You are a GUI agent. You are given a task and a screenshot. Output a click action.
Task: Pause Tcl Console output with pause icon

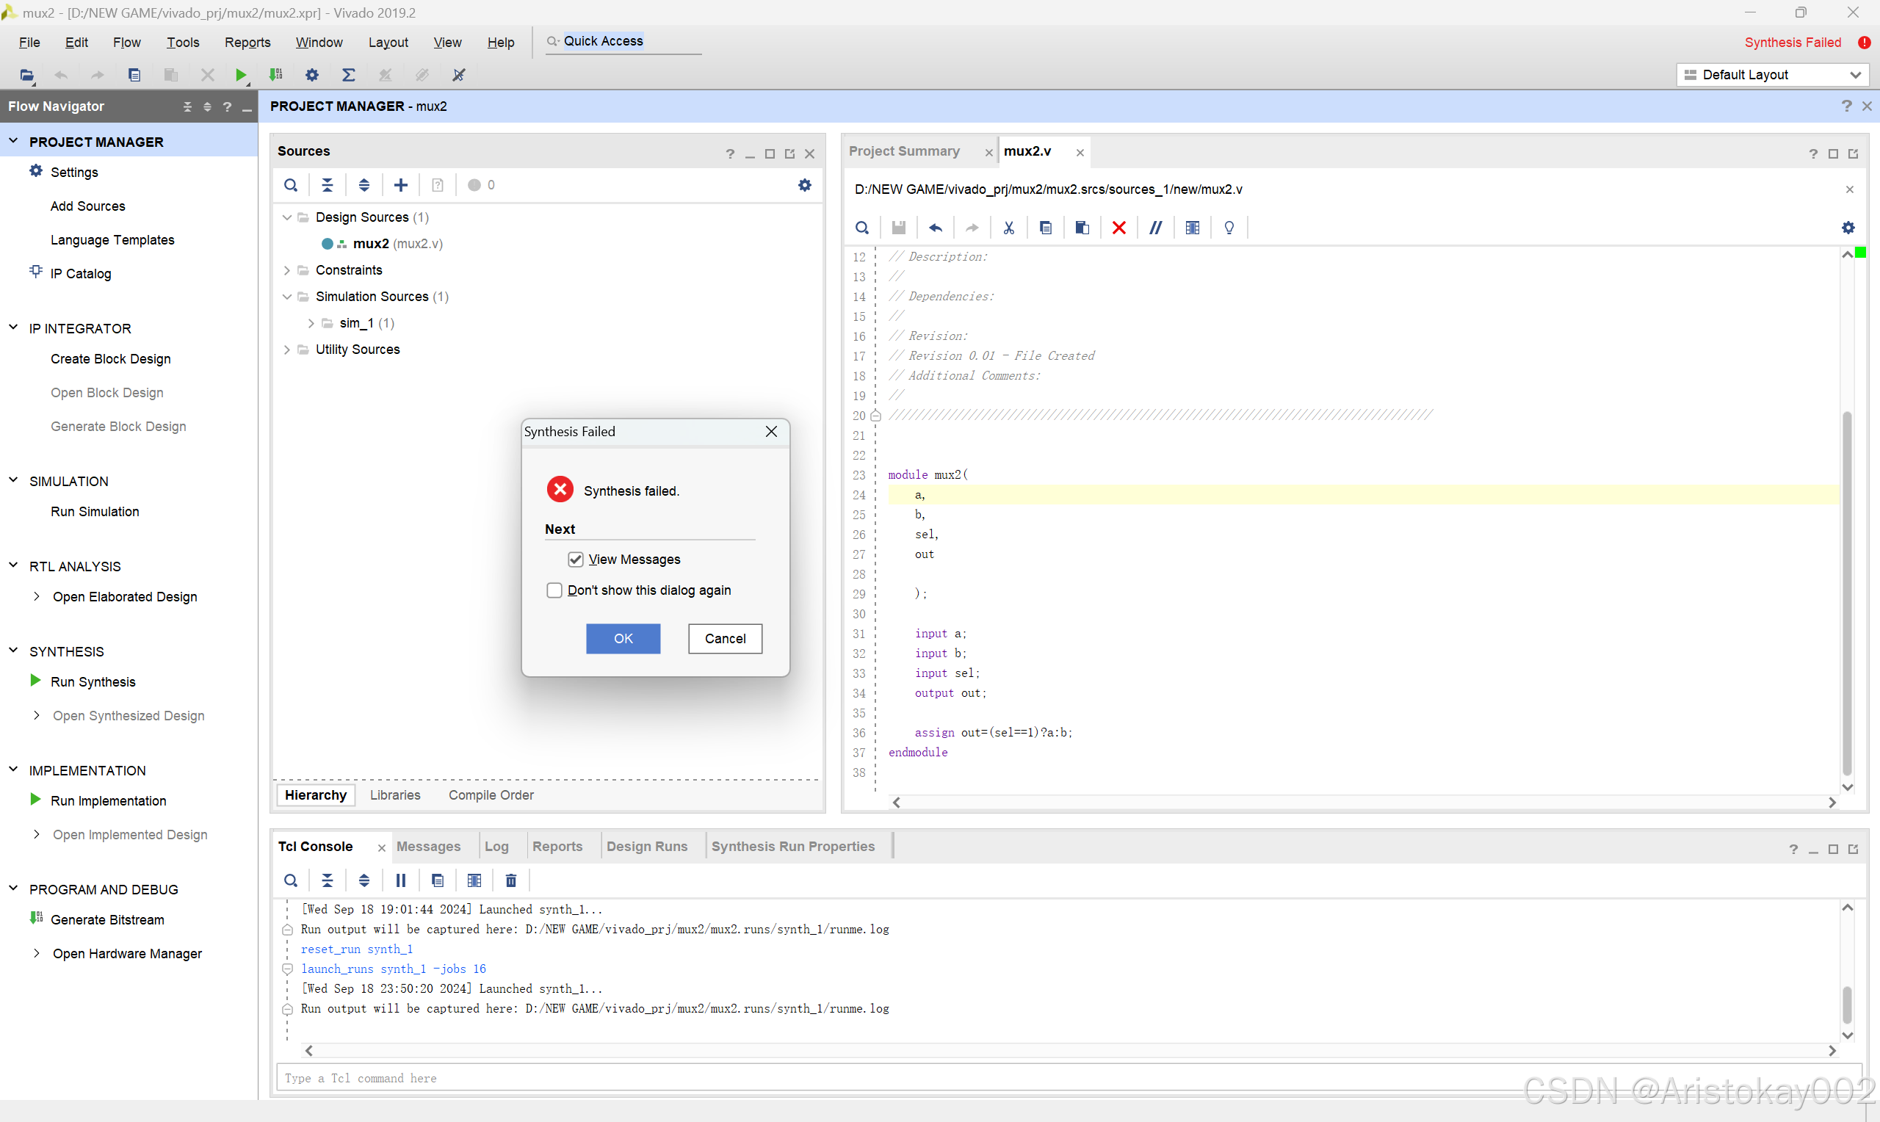pos(401,881)
